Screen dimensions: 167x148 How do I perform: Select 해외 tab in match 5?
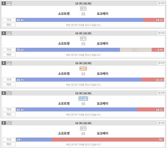[x=9, y=144]
